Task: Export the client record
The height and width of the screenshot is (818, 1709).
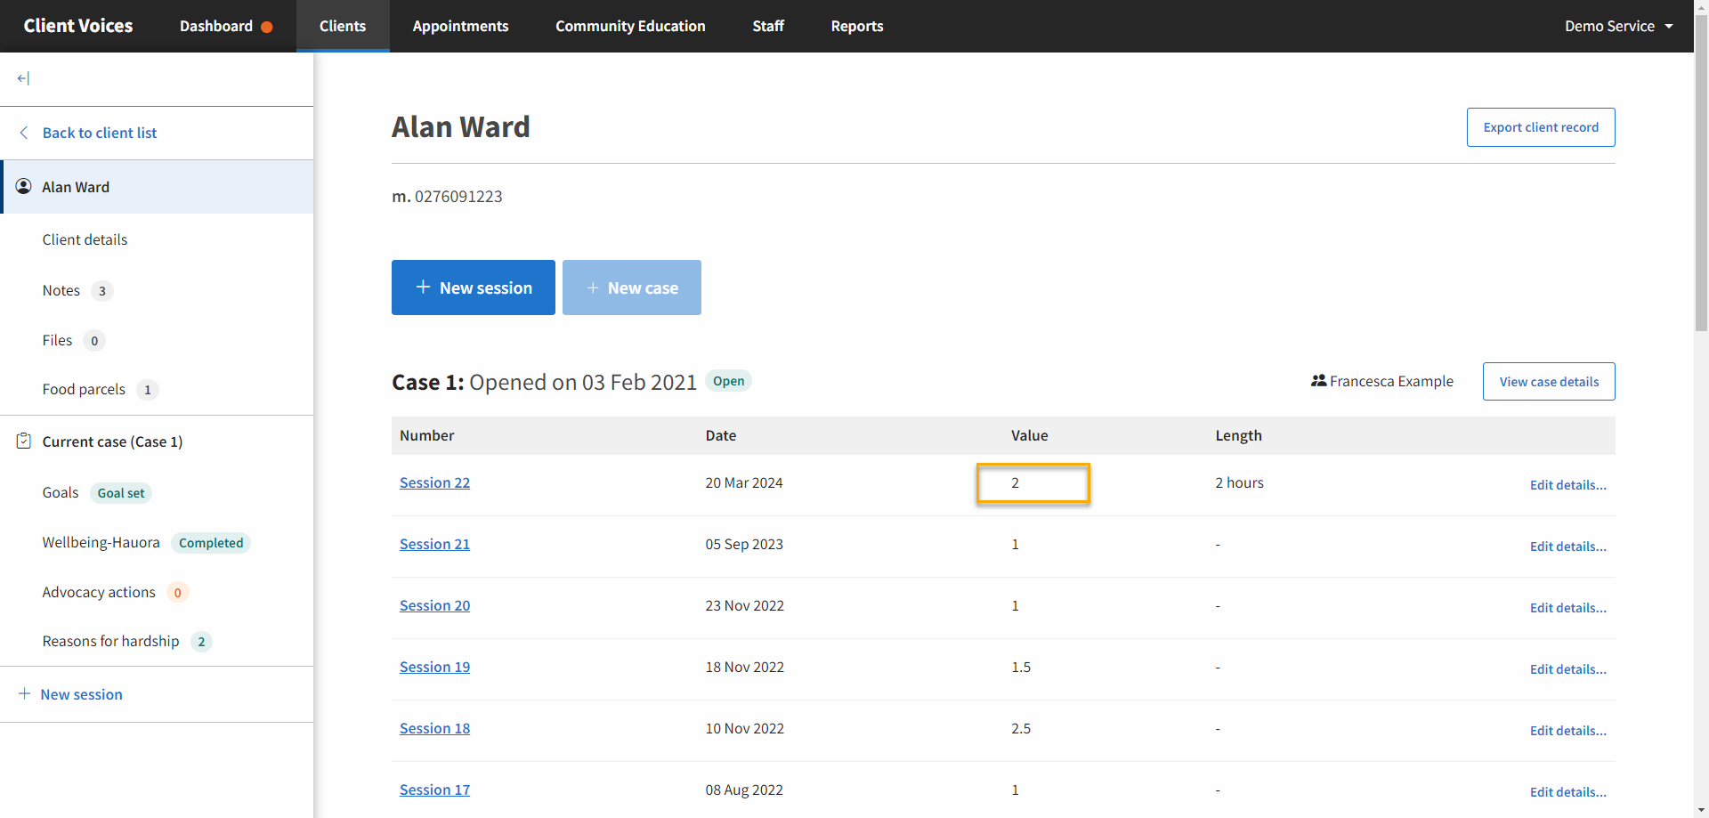Action: [x=1541, y=127]
